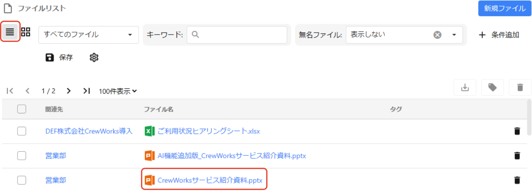Open the すべてのファイル dropdown
Screen dimensions: 532x191
coord(89,35)
